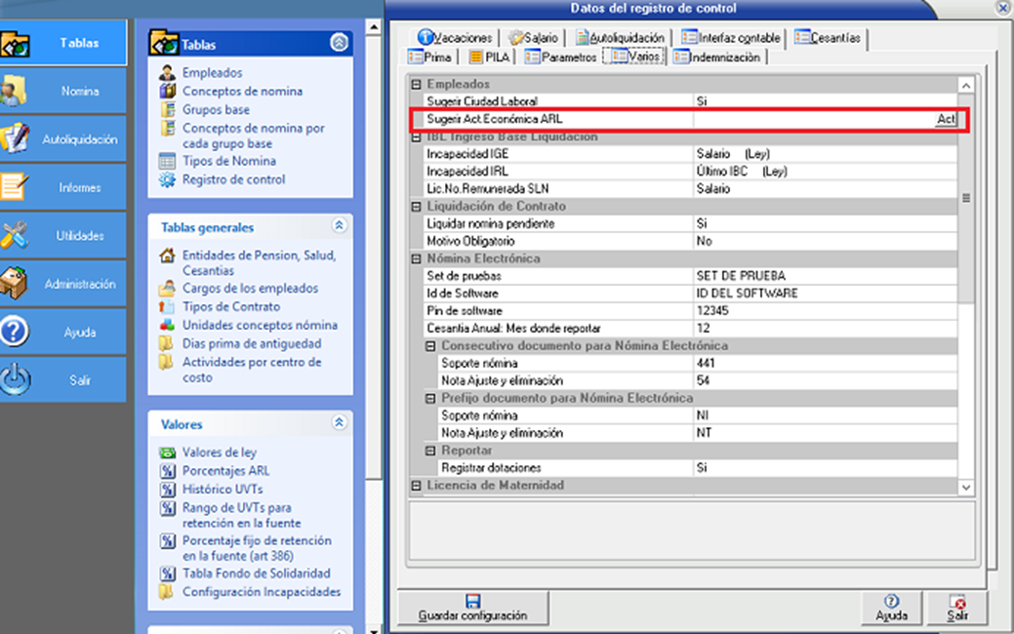
Task: Collapse the Tablas panel chevron
Action: click(x=339, y=43)
